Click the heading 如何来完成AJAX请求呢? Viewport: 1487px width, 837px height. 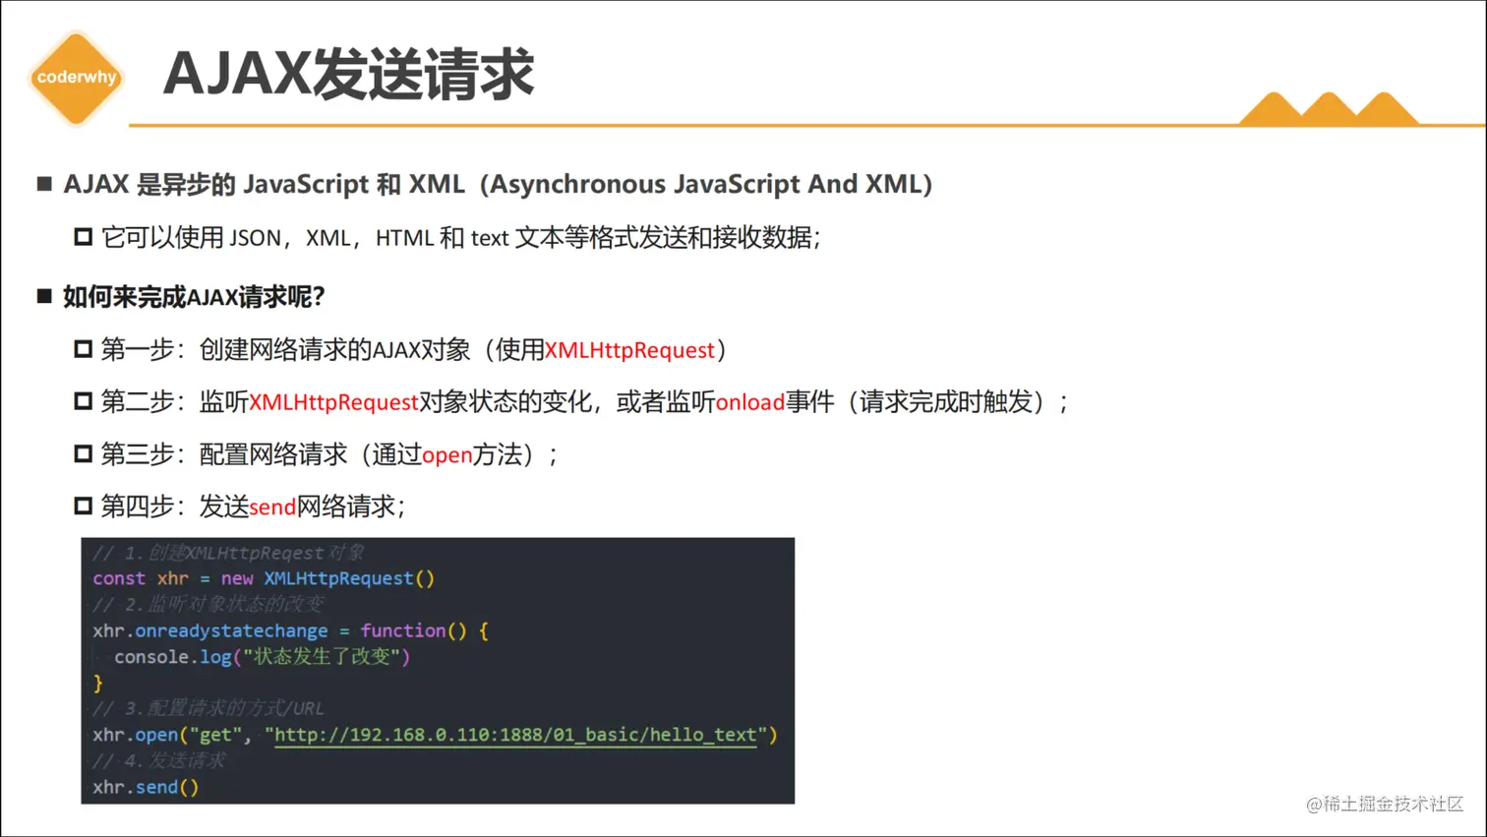point(194,297)
